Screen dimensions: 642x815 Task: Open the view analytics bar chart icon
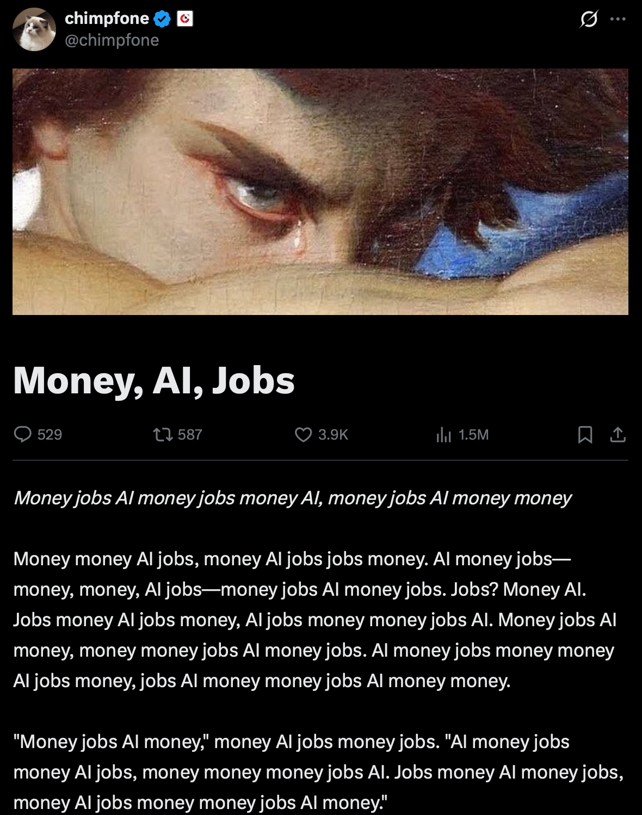coord(444,435)
